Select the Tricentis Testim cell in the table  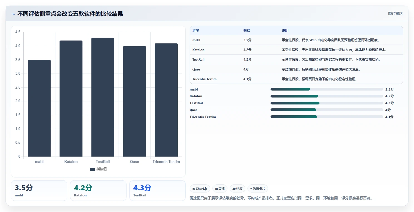tap(204, 79)
